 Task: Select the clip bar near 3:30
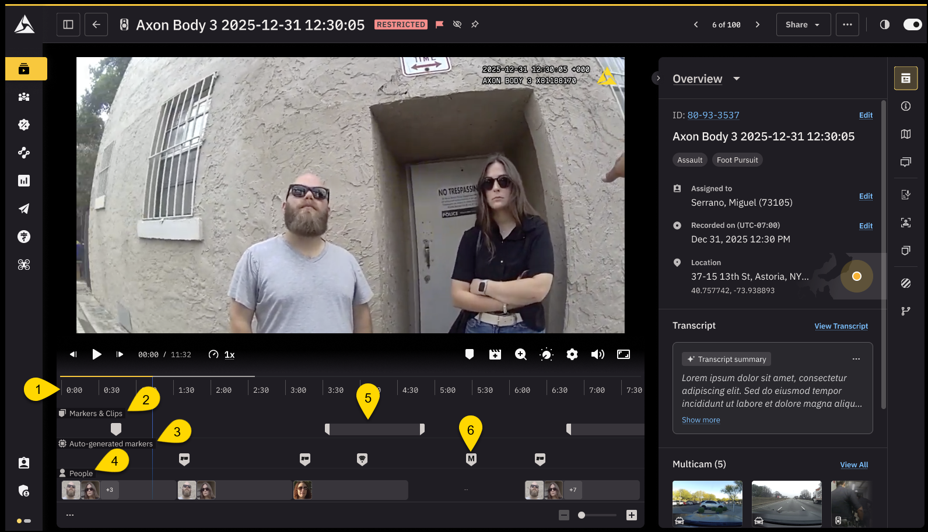(374, 429)
